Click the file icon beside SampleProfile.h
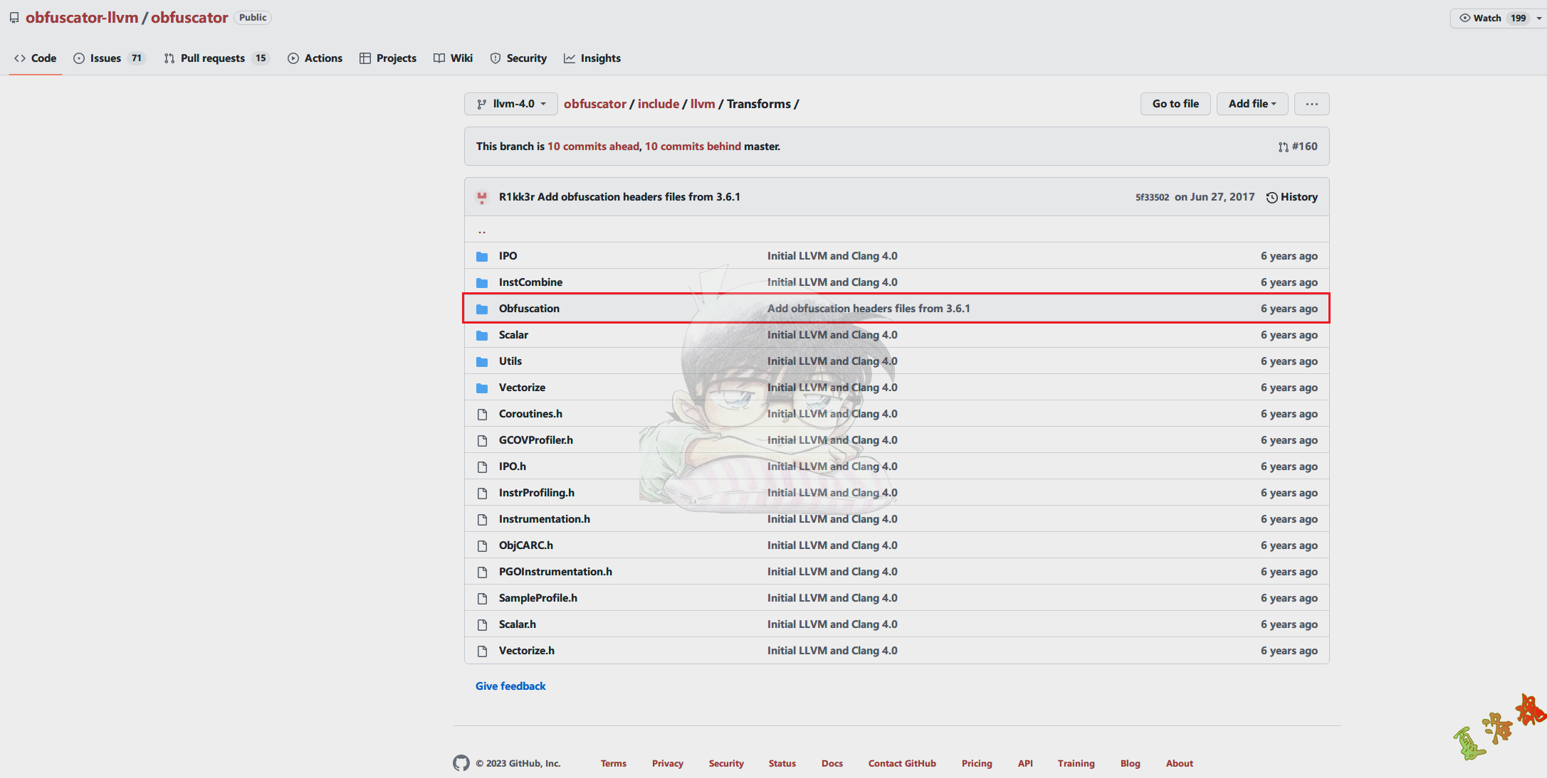The image size is (1547, 778). click(482, 598)
